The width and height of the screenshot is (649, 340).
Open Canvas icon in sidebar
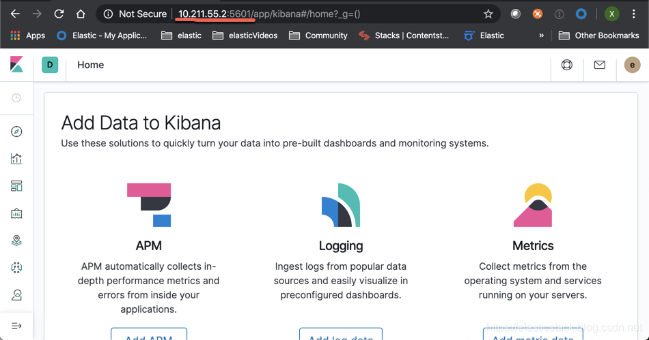click(x=16, y=213)
